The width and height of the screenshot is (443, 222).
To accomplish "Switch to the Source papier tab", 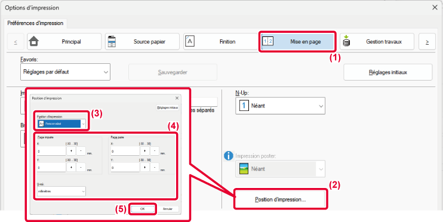I will point(142,42).
